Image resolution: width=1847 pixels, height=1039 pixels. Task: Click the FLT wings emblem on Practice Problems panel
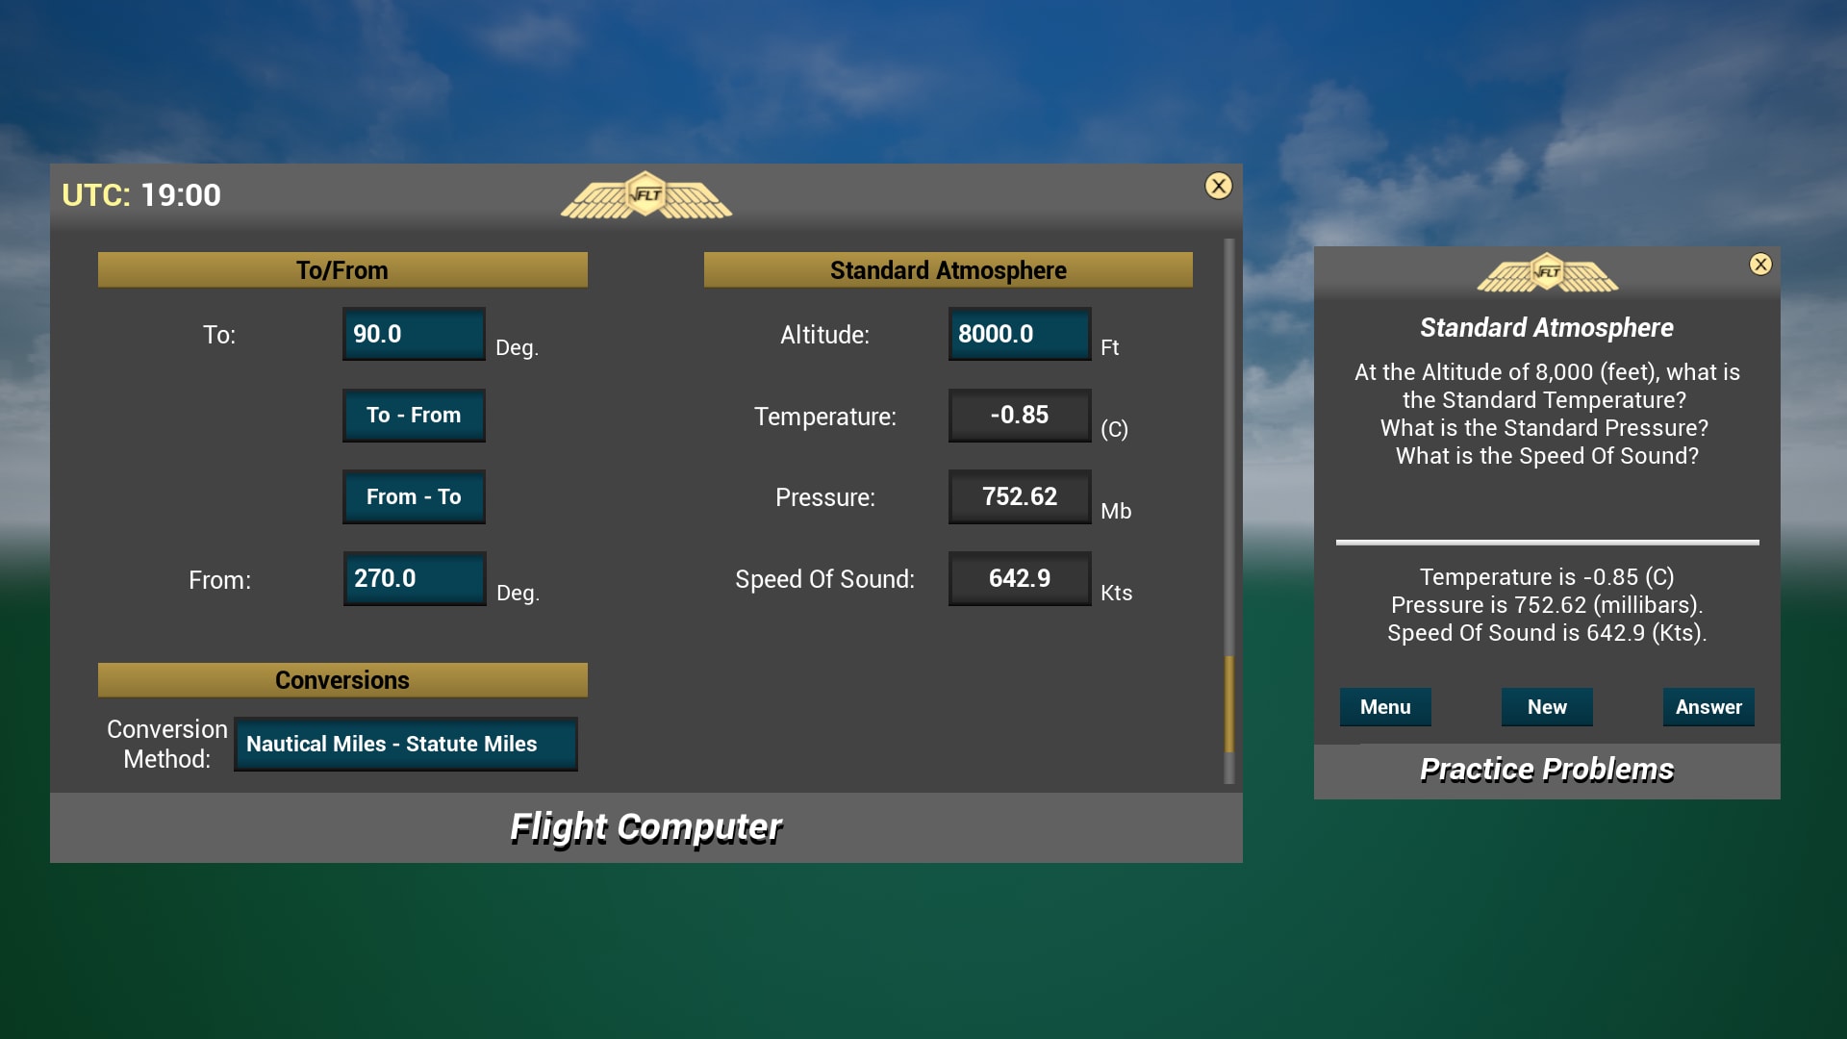coord(1546,272)
